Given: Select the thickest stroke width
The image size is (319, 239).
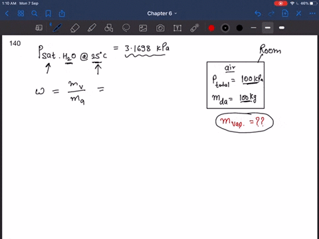Looking at the screenshot, I should click(x=282, y=28).
